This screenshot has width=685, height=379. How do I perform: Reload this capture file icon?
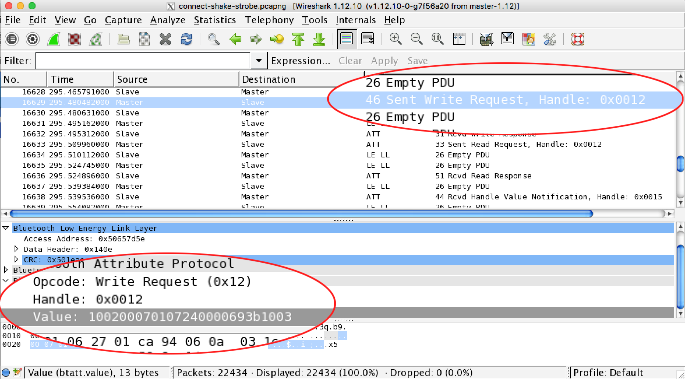[x=186, y=39]
